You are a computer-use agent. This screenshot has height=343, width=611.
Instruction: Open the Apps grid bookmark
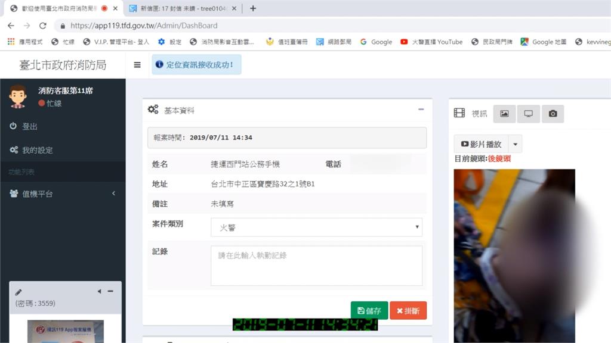tap(25, 42)
